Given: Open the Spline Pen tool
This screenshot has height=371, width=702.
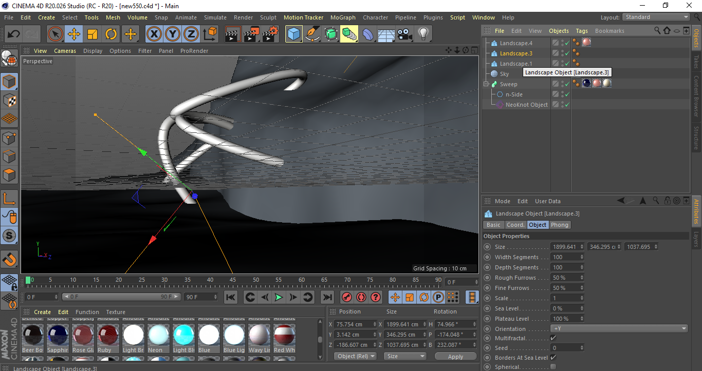Looking at the screenshot, I should [x=312, y=34].
